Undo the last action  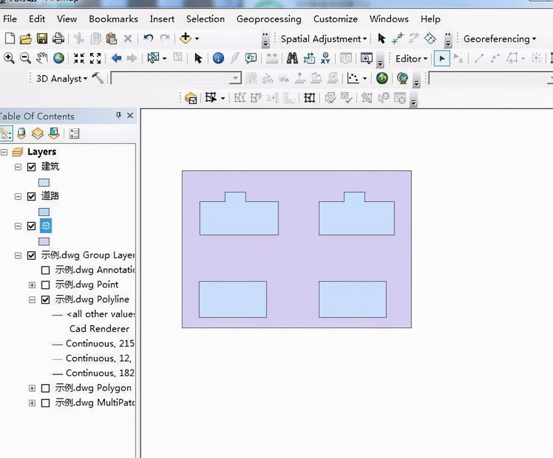(x=149, y=38)
